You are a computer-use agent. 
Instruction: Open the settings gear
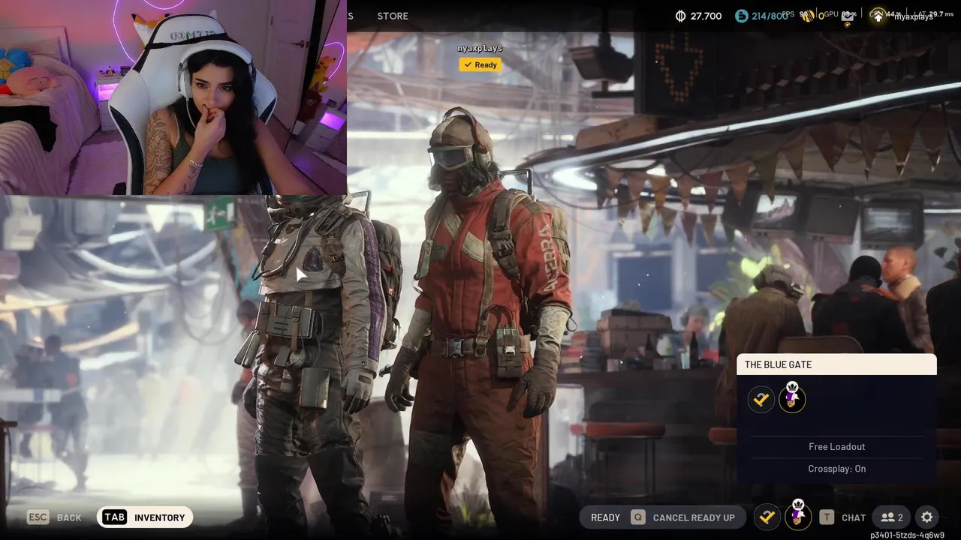click(927, 517)
